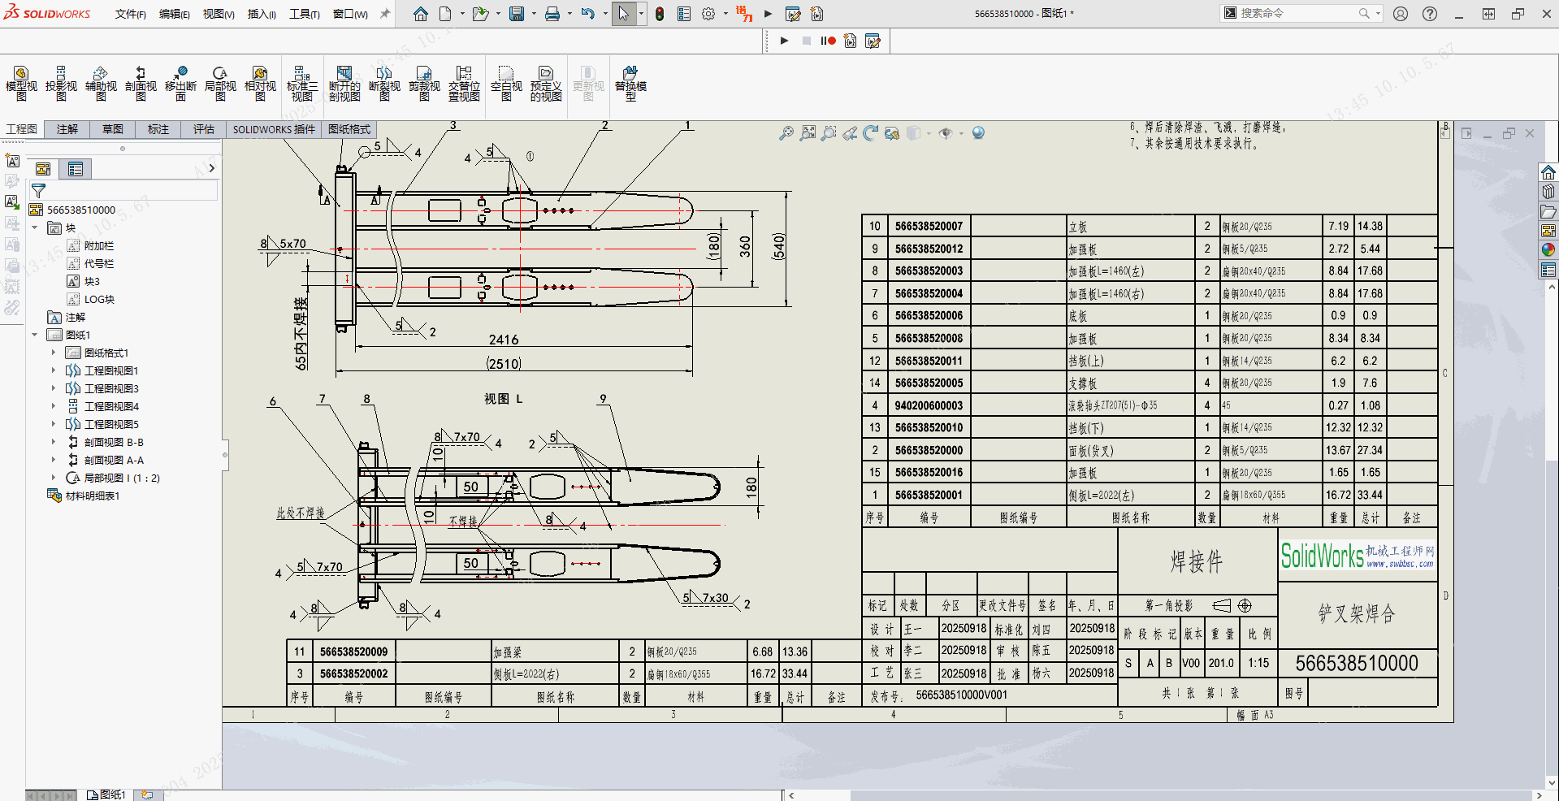Click the Help question mark icon

tap(1430, 14)
